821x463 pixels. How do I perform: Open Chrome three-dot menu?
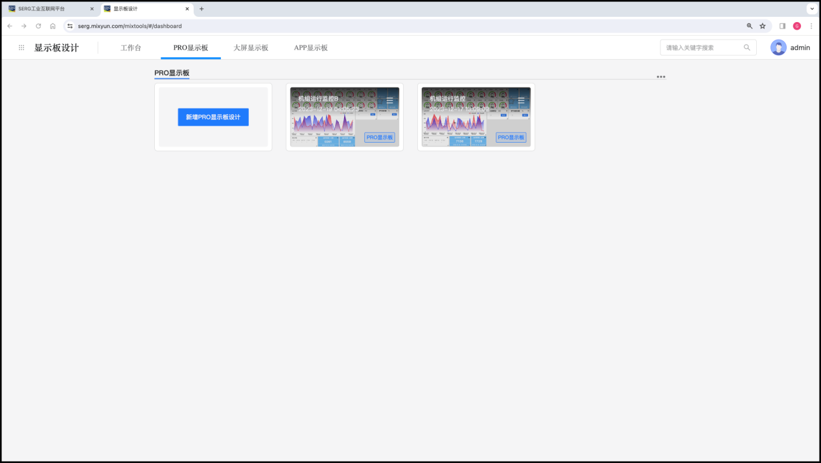coord(811,26)
